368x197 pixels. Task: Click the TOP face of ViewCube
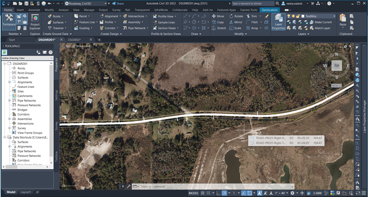[x=336, y=65]
